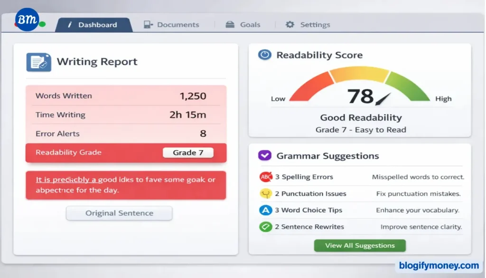This screenshot has height=278, width=486.
Task: Open the Dashboard tab
Action: click(x=94, y=25)
